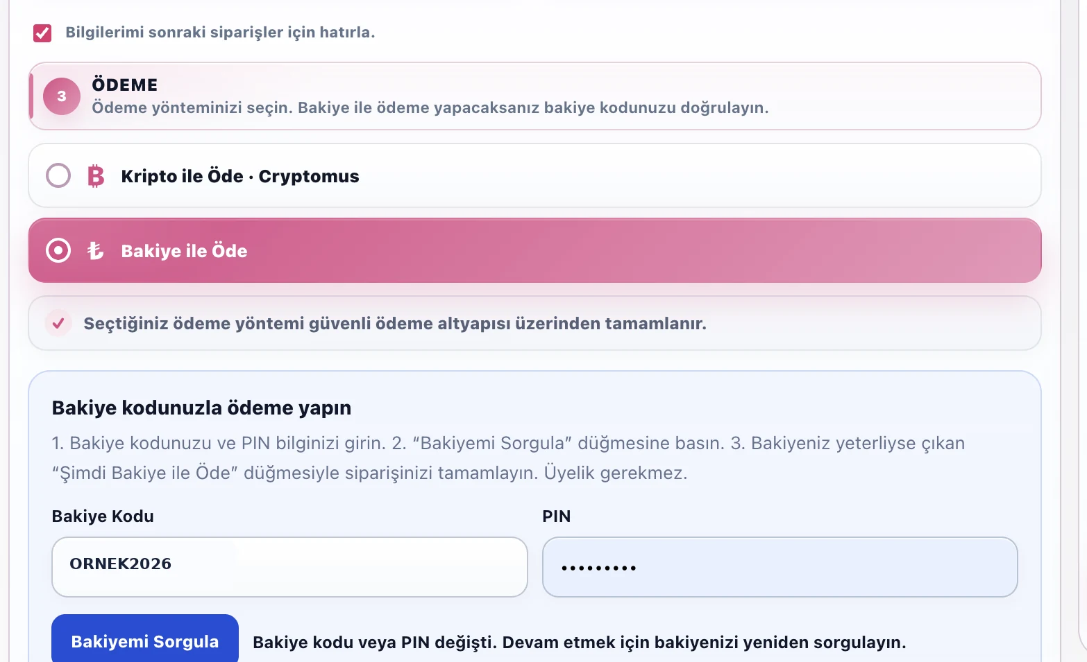Click the PIN field label
Viewport: 1087px width, 662px height.
click(557, 516)
